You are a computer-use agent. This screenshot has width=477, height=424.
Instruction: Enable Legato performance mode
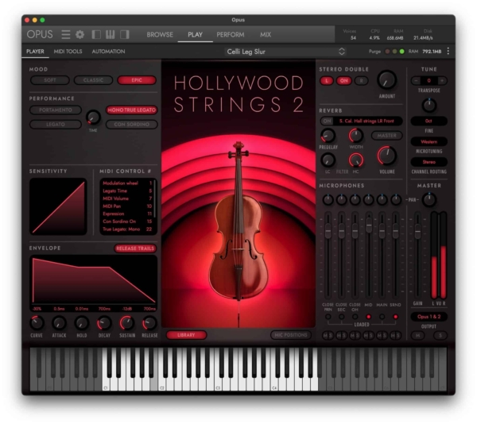click(56, 125)
